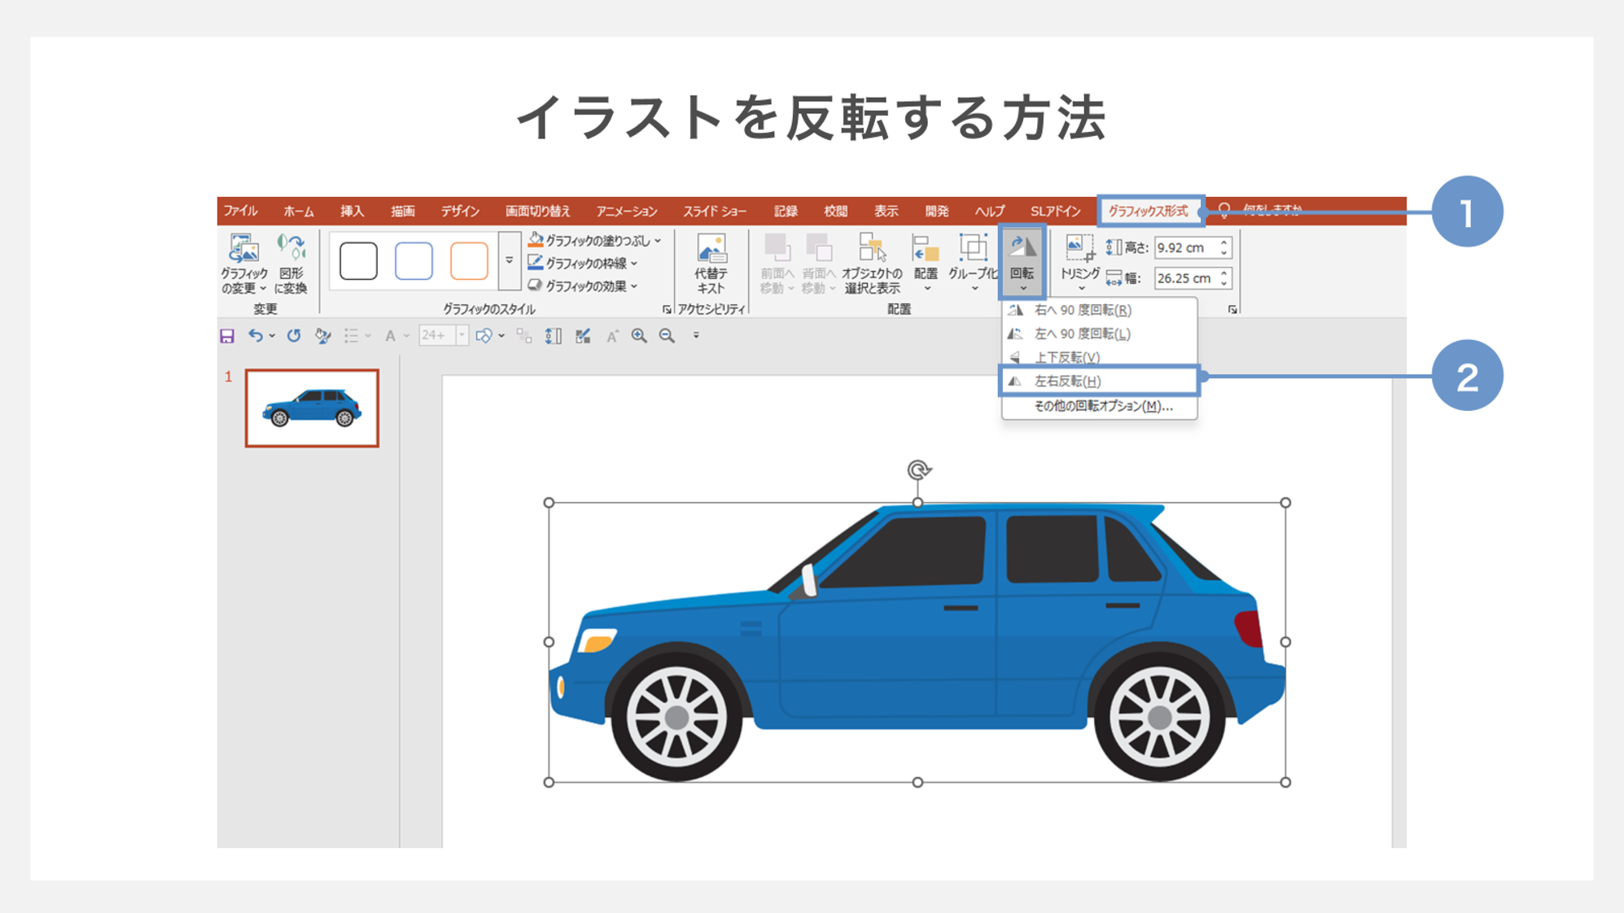Select 上下反転(V) menu item
Screen dimensions: 1624x913
(1099, 357)
